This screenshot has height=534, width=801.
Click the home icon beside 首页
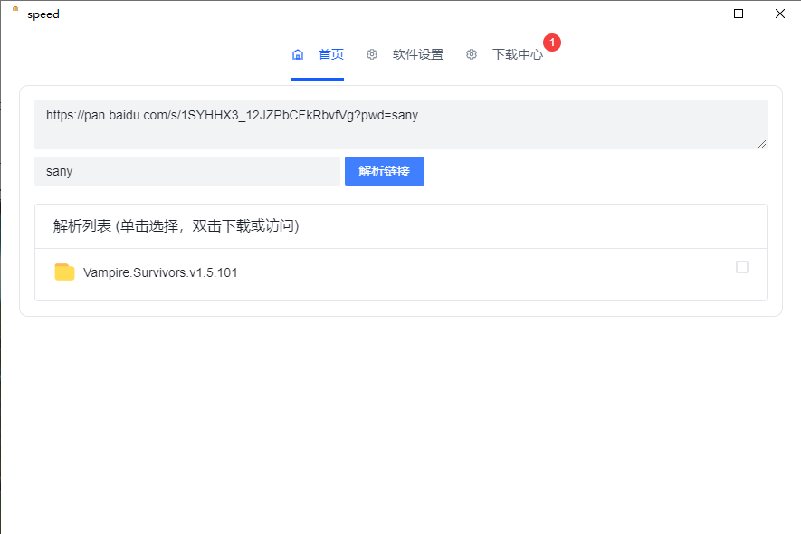tap(298, 54)
